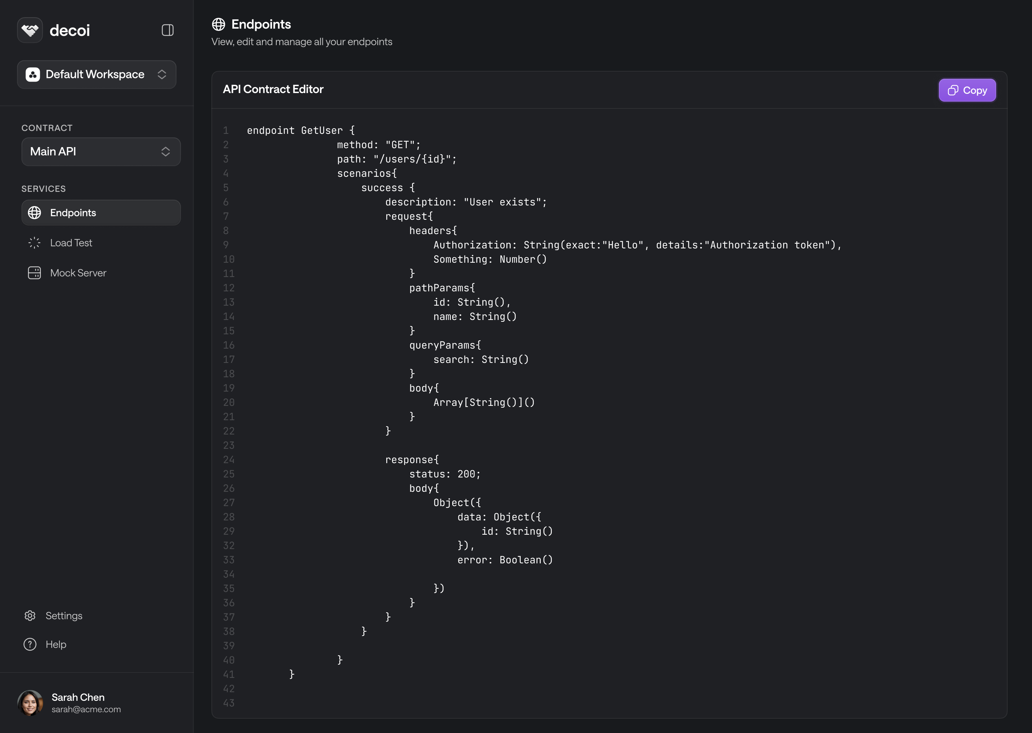This screenshot has width=1032, height=733.
Task: Click the Help question mark icon
Action: (30, 645)
